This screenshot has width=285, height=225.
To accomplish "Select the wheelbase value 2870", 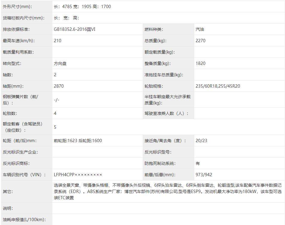I will [59, 86].
